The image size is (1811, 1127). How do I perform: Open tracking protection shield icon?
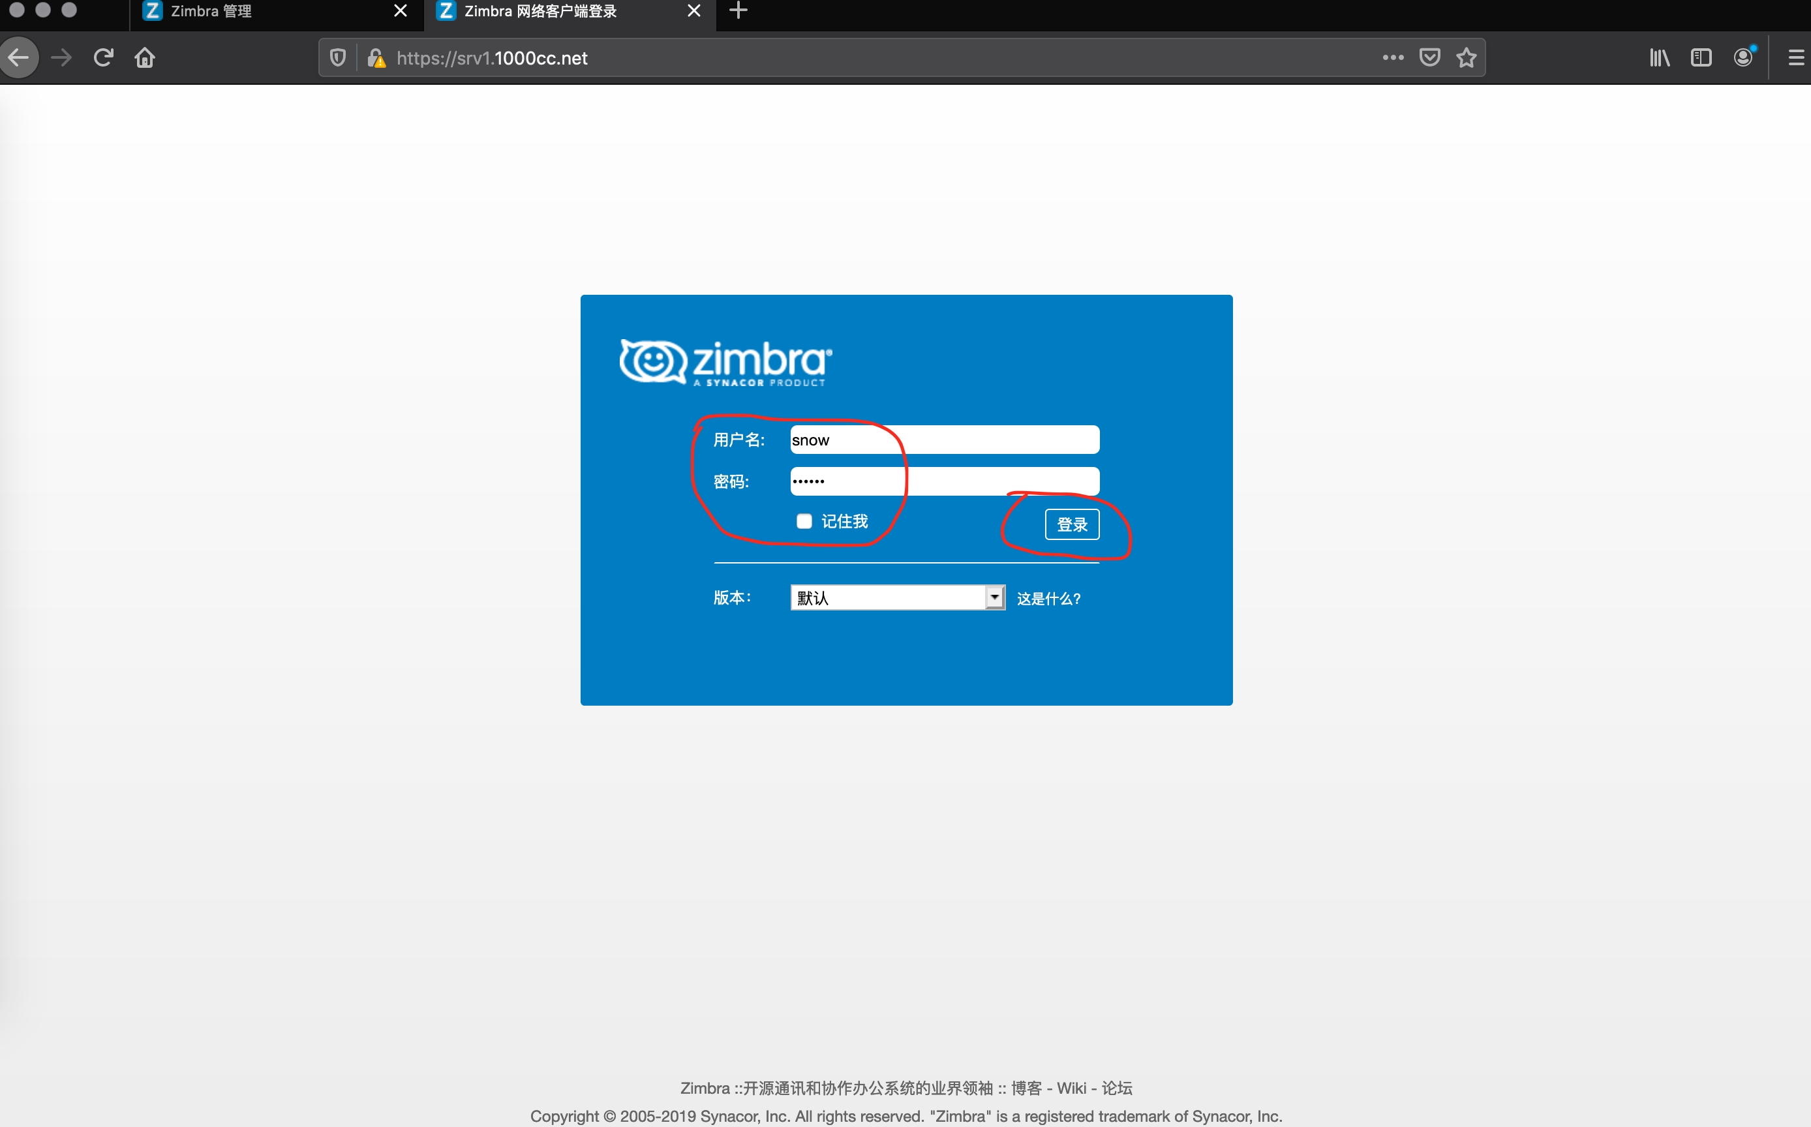pos(338,57)
